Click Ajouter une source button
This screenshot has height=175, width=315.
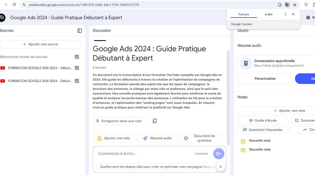coord(41,44)
